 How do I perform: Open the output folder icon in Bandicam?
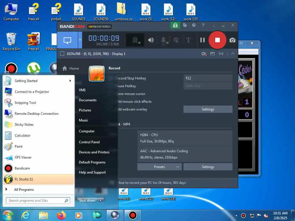tap(185, 25)
